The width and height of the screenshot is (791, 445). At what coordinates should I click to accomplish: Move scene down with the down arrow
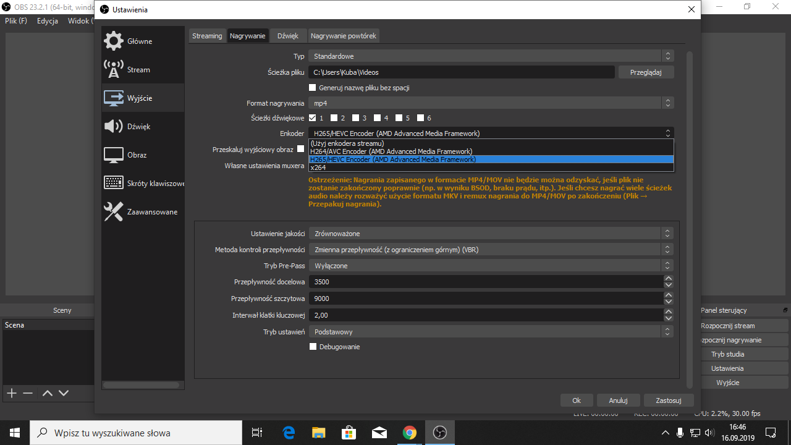64,393
